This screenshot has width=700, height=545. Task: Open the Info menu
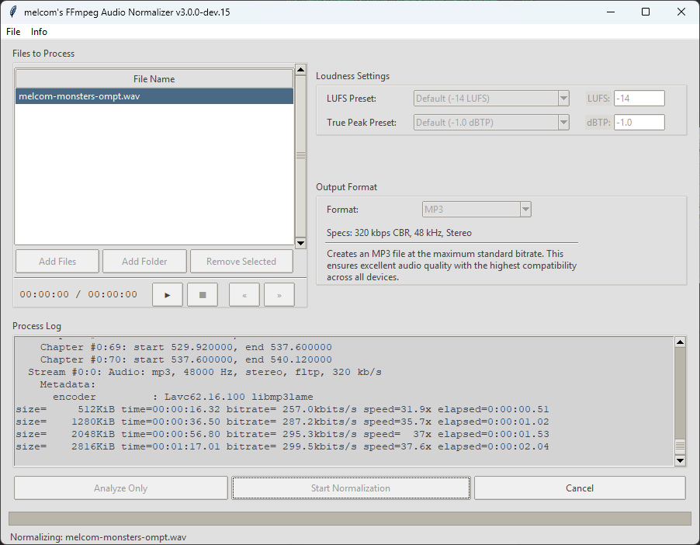[39, 32]
